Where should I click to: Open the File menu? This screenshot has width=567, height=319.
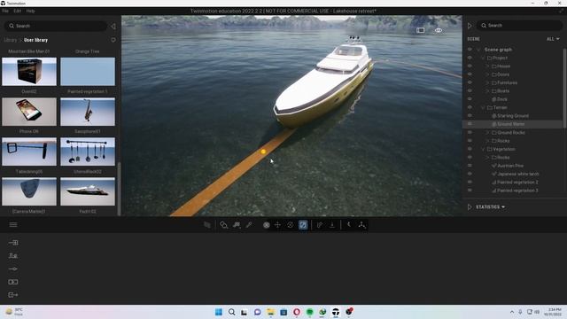tap(5, 12)
